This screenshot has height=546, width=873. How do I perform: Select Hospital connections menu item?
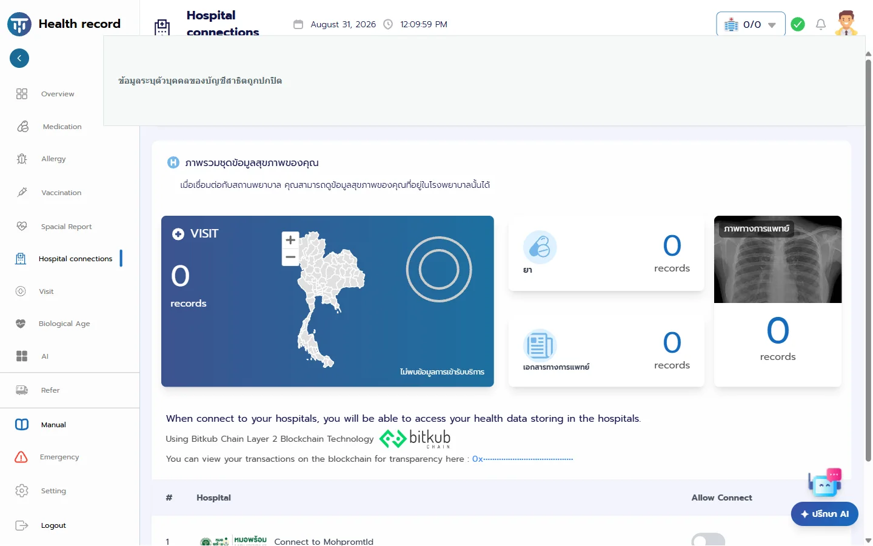75,259
